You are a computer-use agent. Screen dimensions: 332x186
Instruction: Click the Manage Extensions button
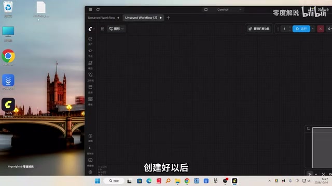pyautogui.click(x=259, y=29)
